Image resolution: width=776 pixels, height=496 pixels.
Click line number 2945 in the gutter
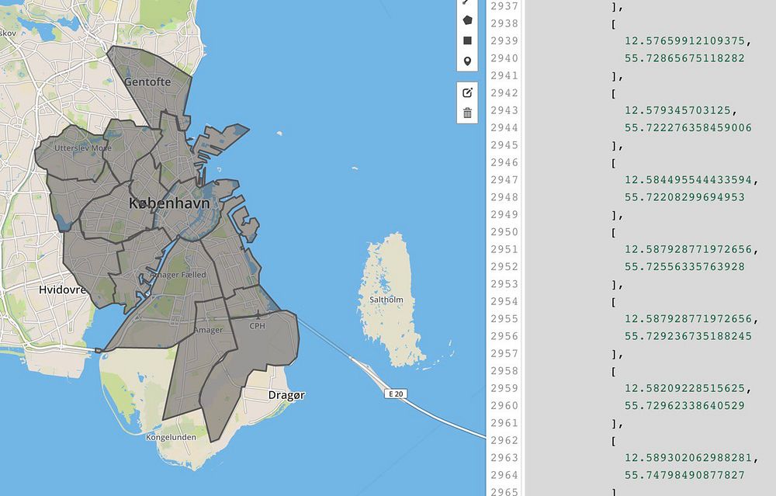point(504,145)
